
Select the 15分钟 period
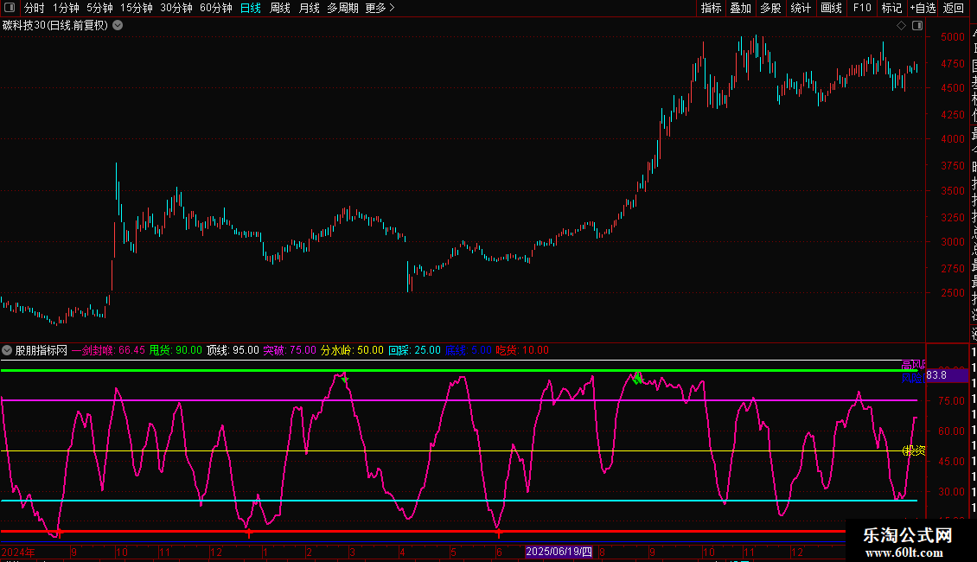(137, 8)
